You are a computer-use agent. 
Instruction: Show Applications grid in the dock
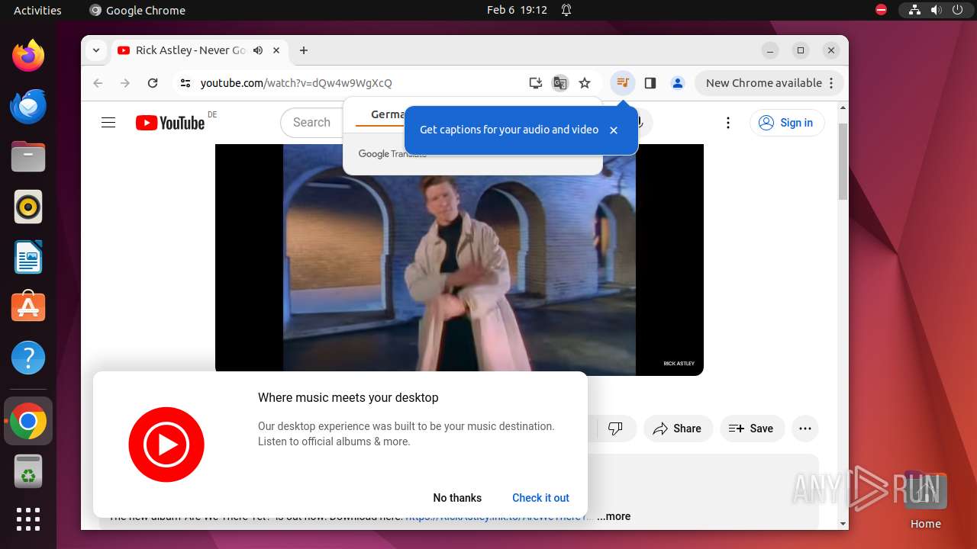coord(28,519)
